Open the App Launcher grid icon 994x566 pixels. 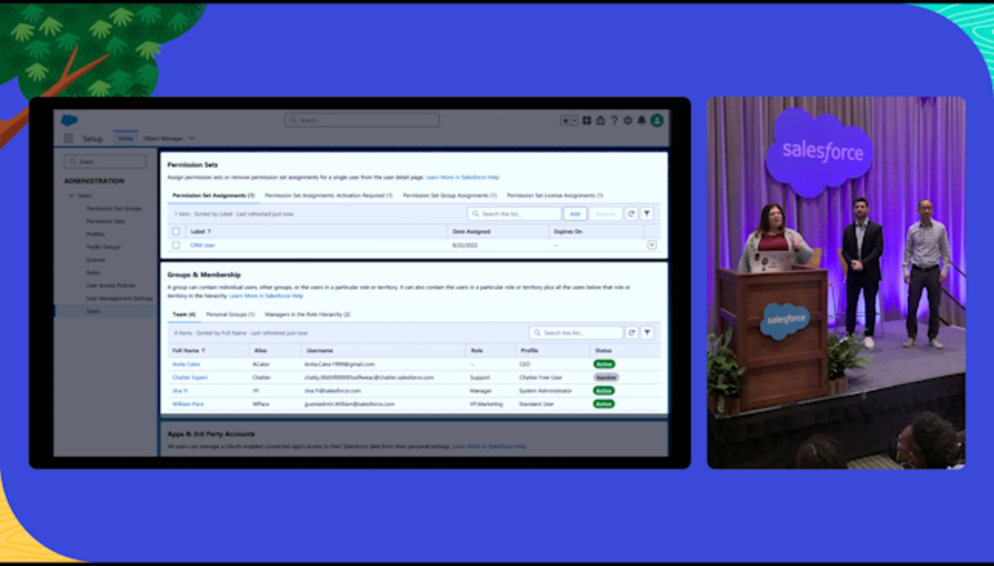[69, 139]
